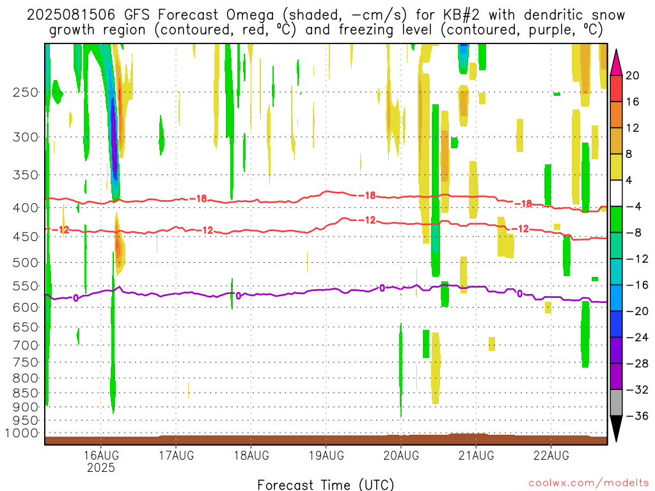Click the red -18 contour label near 19AUG
The image size is (655, 491).
pyautogui.click(x=367, y=196)
